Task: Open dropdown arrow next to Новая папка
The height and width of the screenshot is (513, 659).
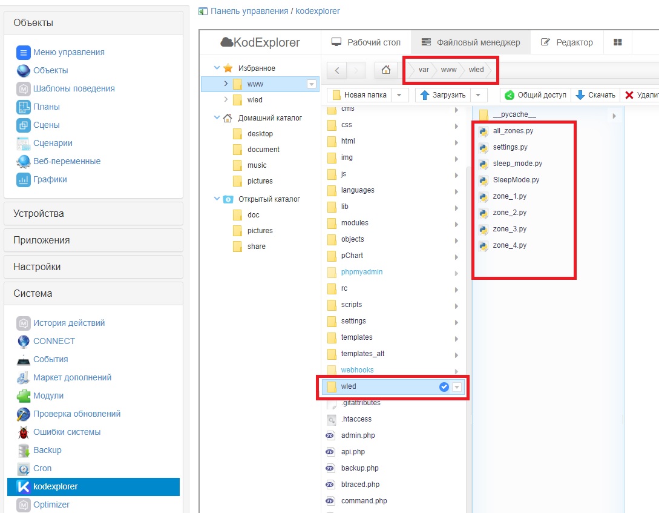Action: pos(399,95)
